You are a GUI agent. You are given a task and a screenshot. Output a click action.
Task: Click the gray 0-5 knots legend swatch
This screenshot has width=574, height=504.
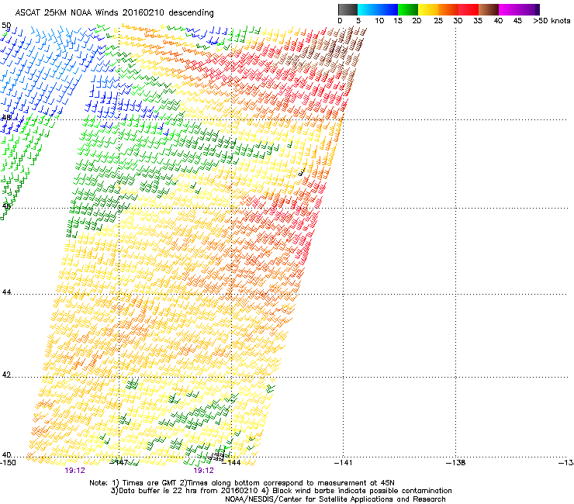tap(348, 9)
